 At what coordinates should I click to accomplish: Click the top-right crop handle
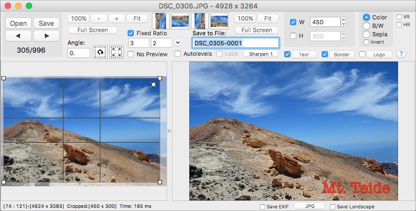[x=160, y=78]
